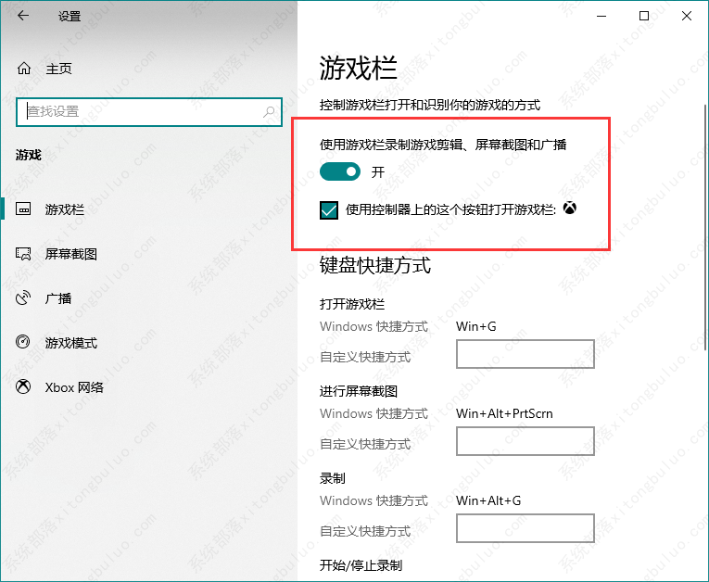Go to the 主页 home icon
The width and height of the screenshot is (709, 582).
25,69
